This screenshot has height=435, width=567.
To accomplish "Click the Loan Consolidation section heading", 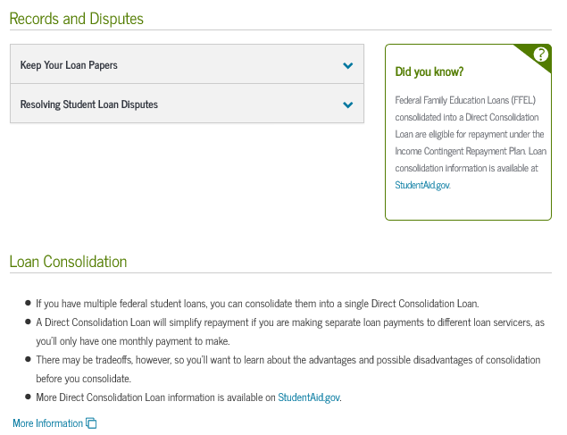I will 68,262.
